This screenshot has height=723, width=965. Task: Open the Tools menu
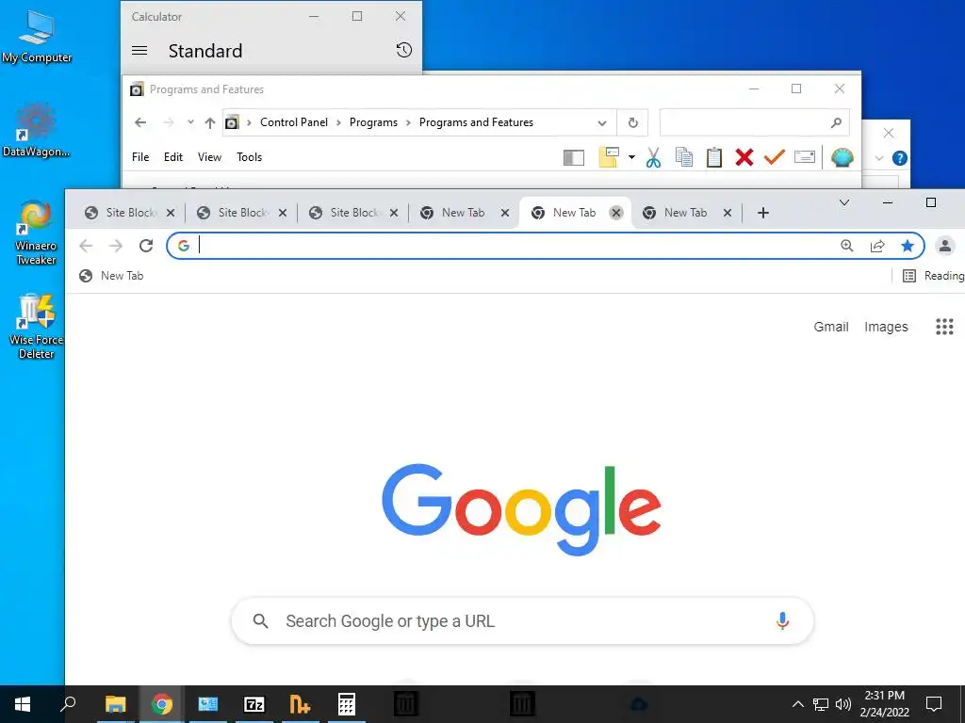[249, 157]
